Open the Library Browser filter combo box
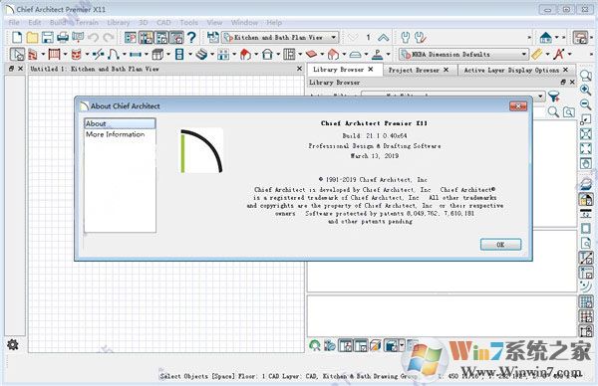 click(453, 96)
